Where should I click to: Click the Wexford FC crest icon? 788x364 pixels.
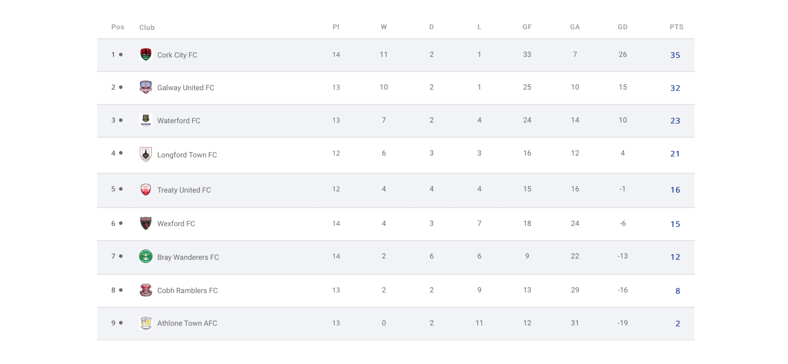tap(146, 223)
